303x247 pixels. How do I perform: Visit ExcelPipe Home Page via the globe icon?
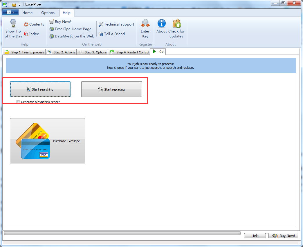pos(52,29)
